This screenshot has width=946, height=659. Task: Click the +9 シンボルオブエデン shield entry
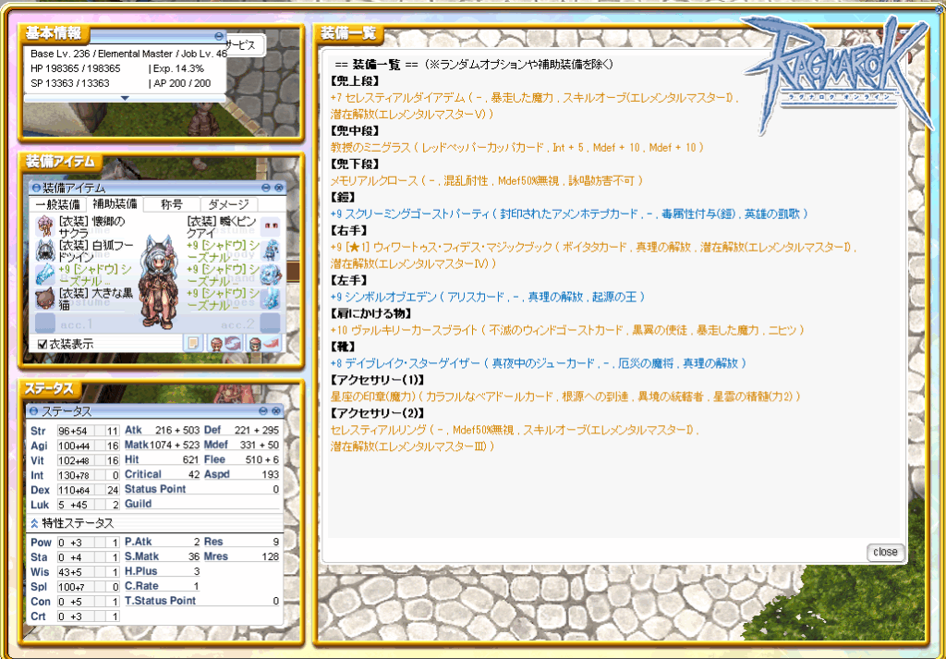pyautogui.click(x=488, y=297)
